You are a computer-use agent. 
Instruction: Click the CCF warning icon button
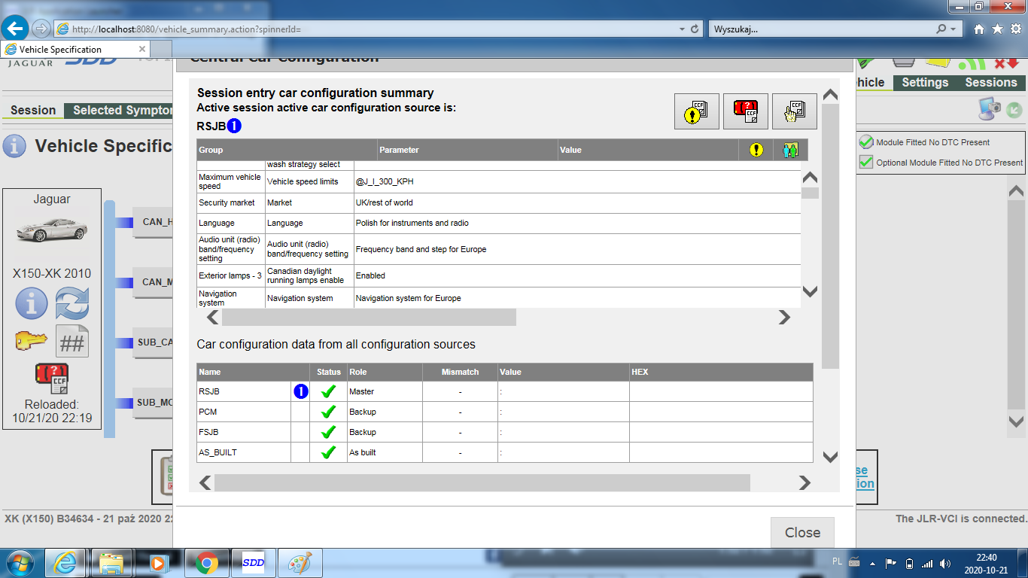point(696,112)
